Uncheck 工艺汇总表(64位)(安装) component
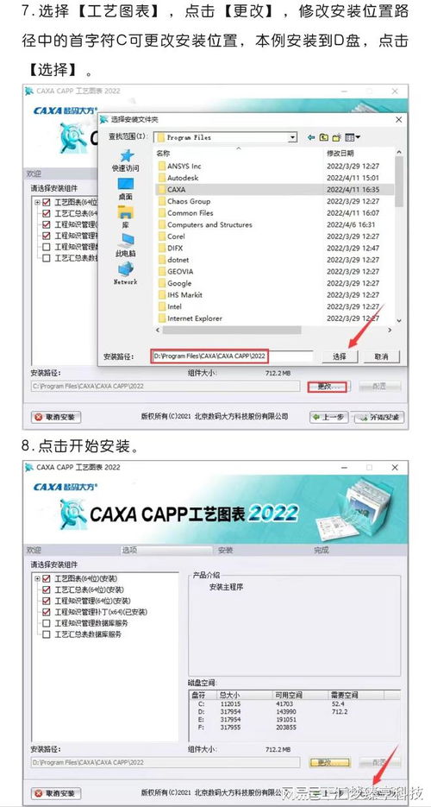 (x=47, y=589)
